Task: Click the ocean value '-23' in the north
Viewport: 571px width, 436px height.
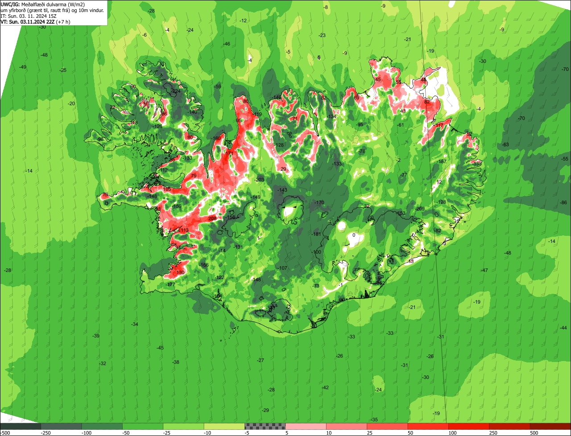Action: (x=322, y=35)
